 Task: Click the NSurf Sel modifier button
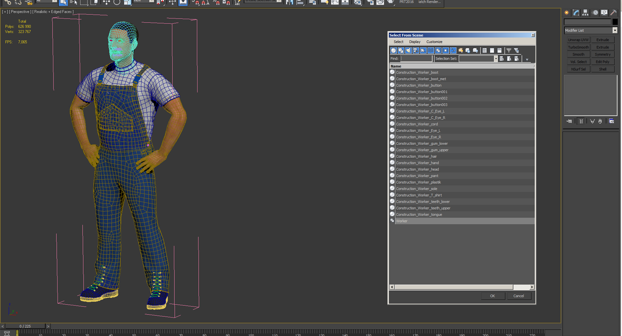click(x=578, y=69)
